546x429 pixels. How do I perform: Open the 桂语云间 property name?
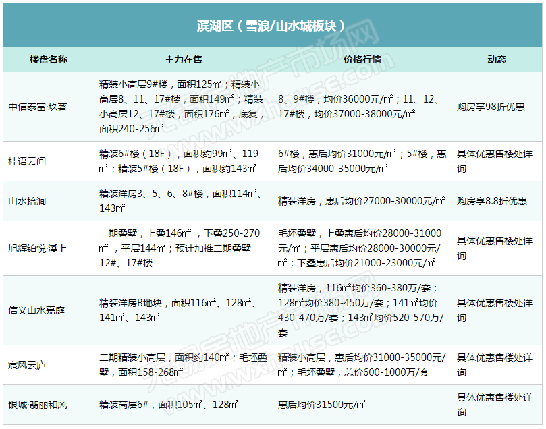pos(27,162)
